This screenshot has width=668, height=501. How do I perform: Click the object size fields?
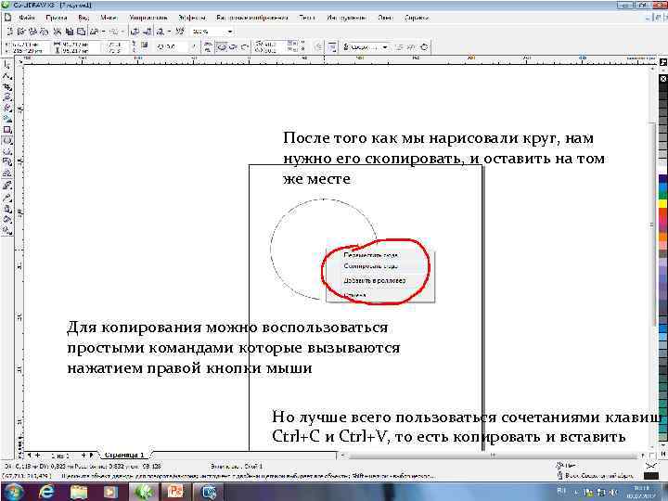(75, 47)
